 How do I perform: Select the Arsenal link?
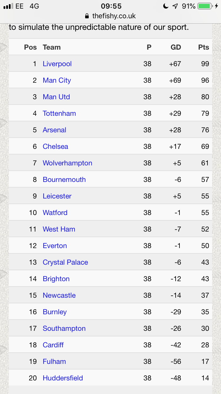[55, 130]
